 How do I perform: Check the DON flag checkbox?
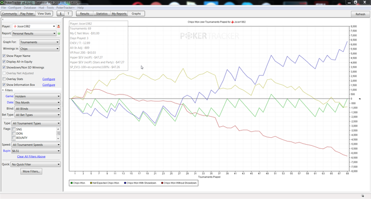coord(14,134)
